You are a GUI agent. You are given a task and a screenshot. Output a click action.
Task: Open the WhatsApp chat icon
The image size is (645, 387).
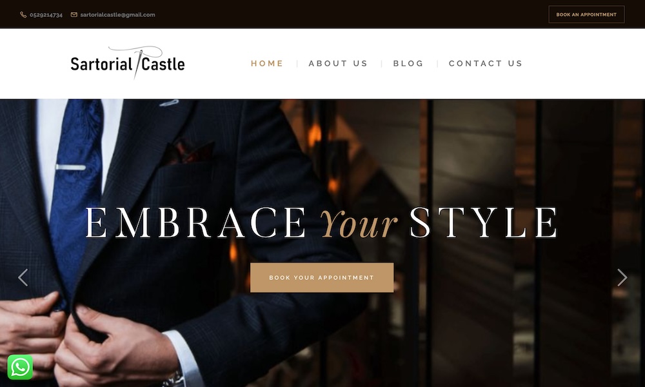20,367
